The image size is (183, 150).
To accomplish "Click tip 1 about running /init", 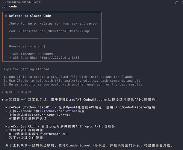I will pos(68,77).
